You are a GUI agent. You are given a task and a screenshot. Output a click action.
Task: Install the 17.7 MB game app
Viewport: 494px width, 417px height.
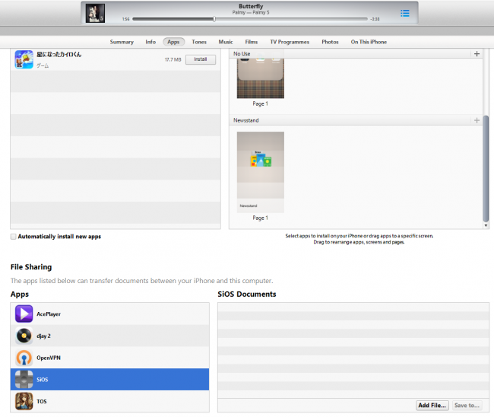tap(201, 59)
